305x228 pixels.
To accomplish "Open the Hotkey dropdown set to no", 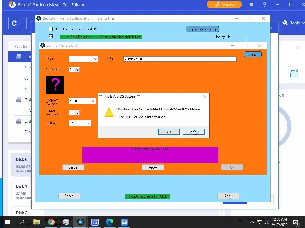I will click(80, 123).
